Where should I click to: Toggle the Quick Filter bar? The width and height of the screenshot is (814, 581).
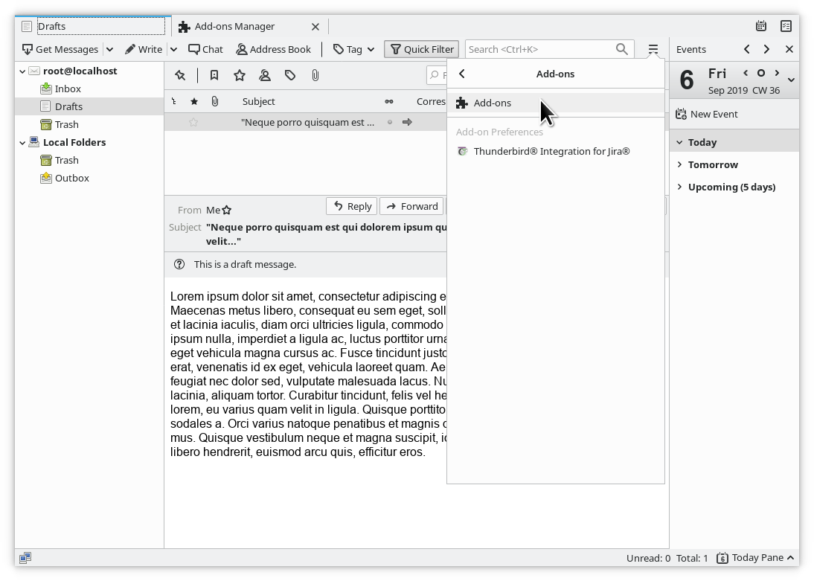[421, 49]
